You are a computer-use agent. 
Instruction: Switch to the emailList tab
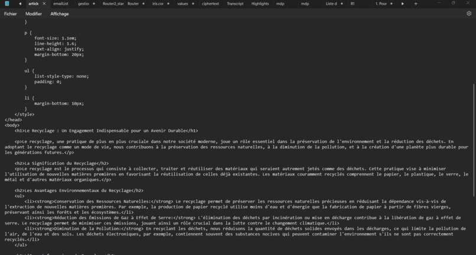[x=61, y=4]
